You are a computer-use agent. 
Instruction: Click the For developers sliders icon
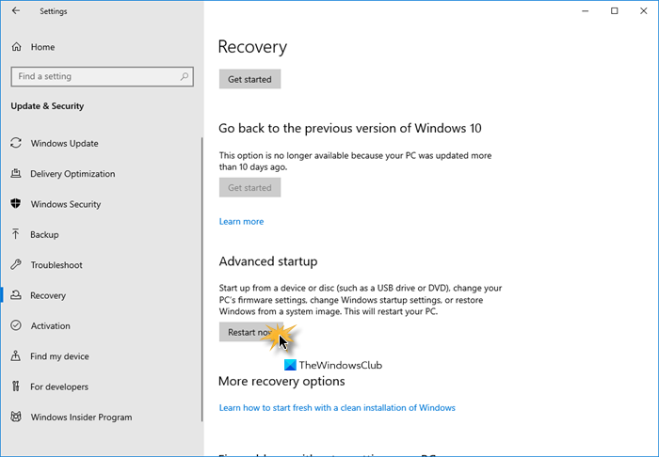pyautogui.click(x=16, y=386)
